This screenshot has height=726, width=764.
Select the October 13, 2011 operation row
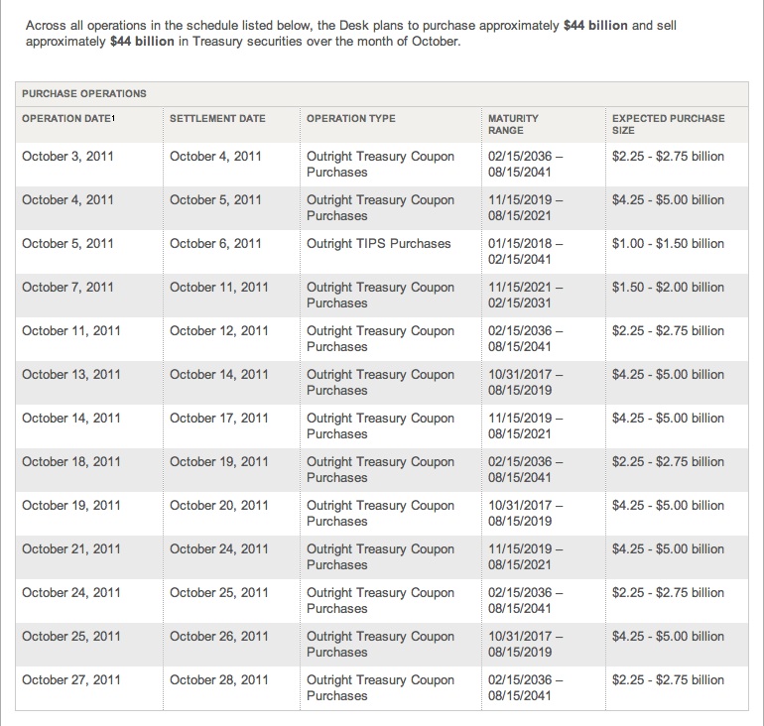(382, 383)
